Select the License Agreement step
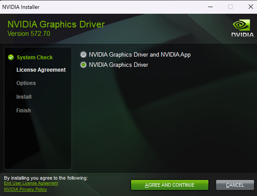Image resolution: width=257 pixels, height=196 pixels. [41, 70]
